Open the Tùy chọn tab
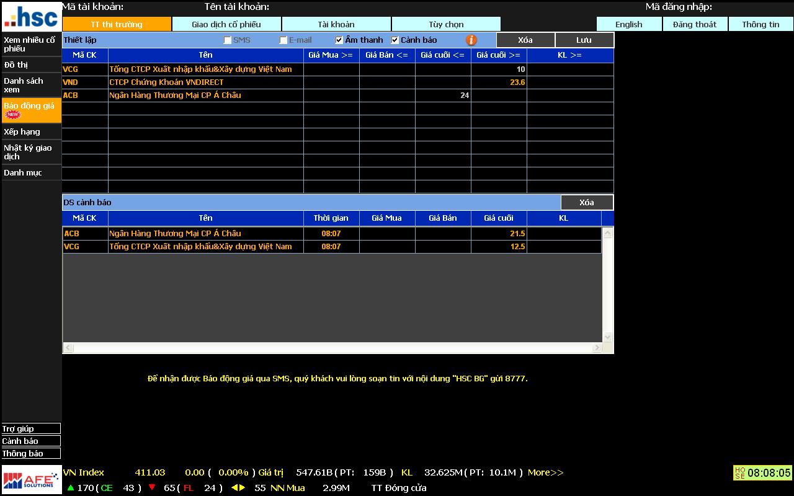The height and width of the screenshot is (496, 794). [x=446, y=24]
